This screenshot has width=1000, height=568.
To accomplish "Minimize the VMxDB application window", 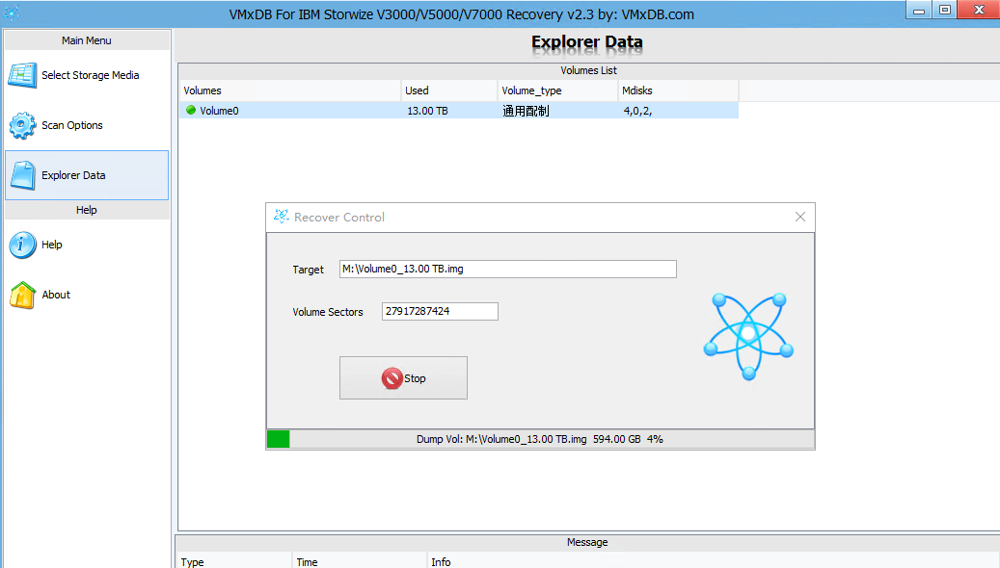I will [x=918, y=11].
